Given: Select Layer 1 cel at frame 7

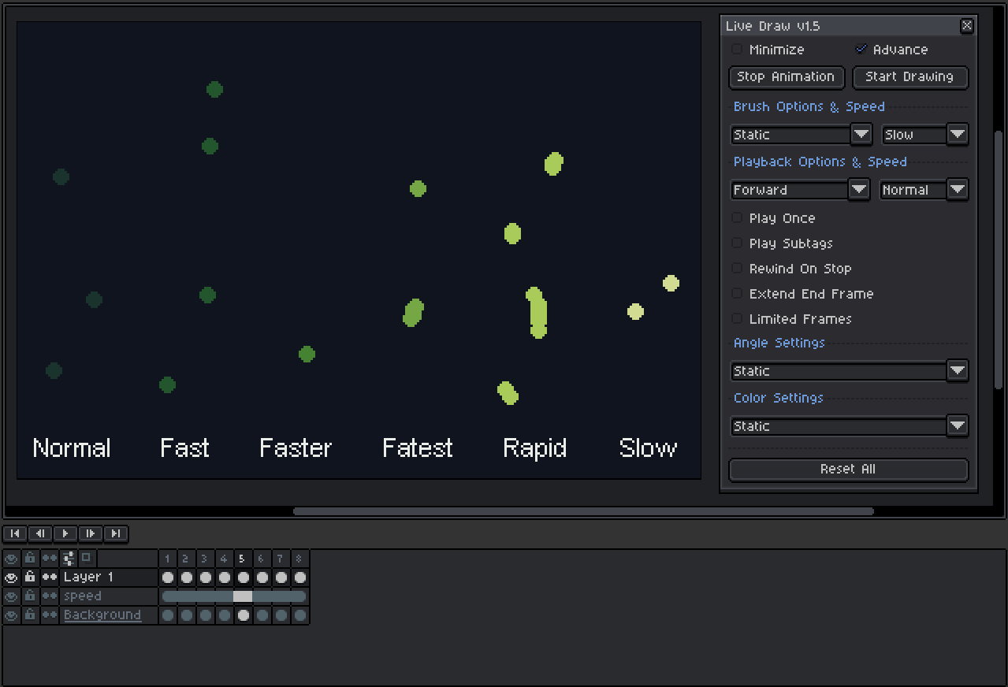Looking at the screenshot, I should 281,577.
